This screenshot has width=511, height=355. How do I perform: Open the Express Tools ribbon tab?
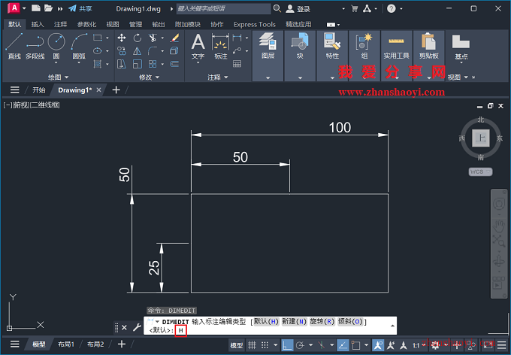(x=255, y=24)
